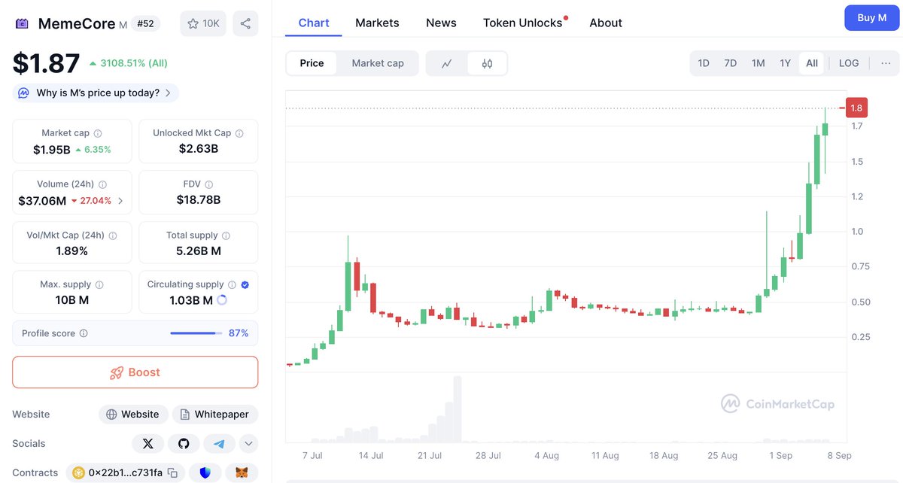Open the share icon button

(245, 23)
